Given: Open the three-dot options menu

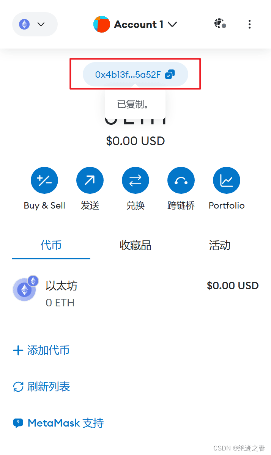Looking at the screenshot, I should (x=249, y=24).
